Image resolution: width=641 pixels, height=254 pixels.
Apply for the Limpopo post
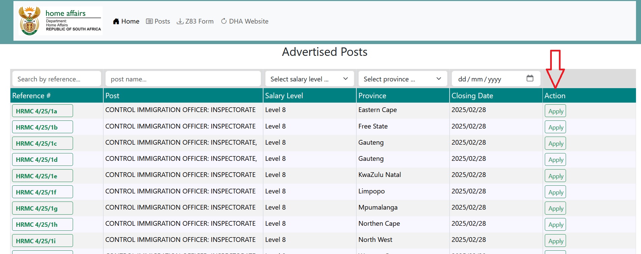click(555, 192)
